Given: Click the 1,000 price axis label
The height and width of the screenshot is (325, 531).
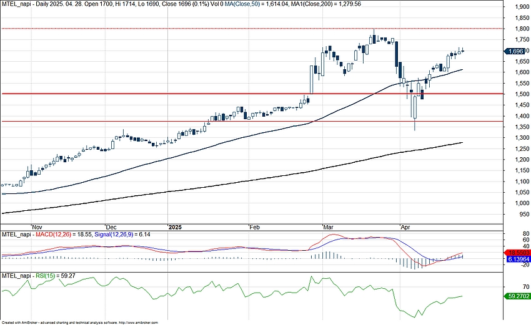Looking at the screenshot, I should click(522, 203).
